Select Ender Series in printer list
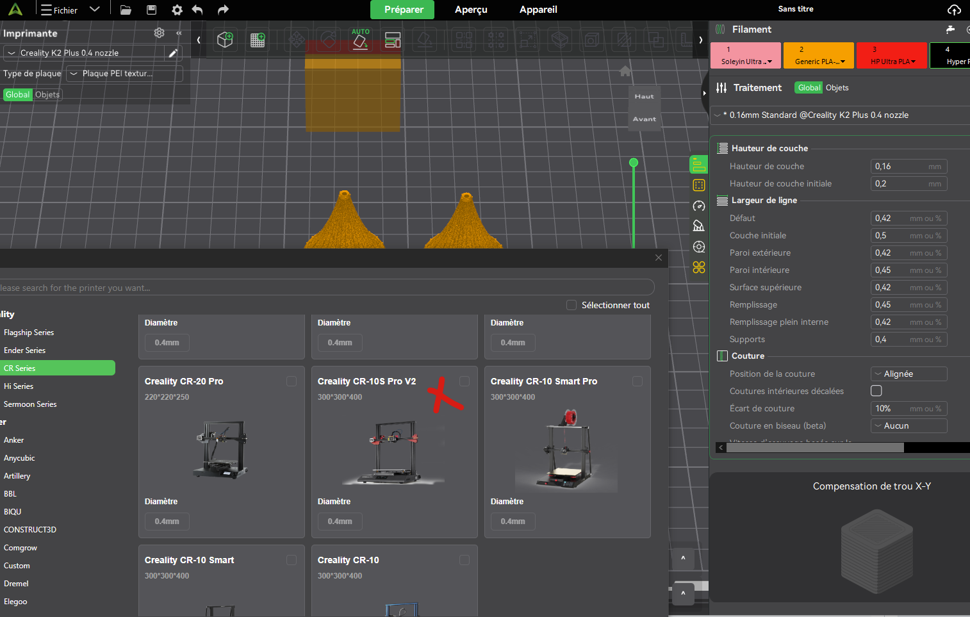The height and width of the screenshot is (617, 970). point(25,350)
